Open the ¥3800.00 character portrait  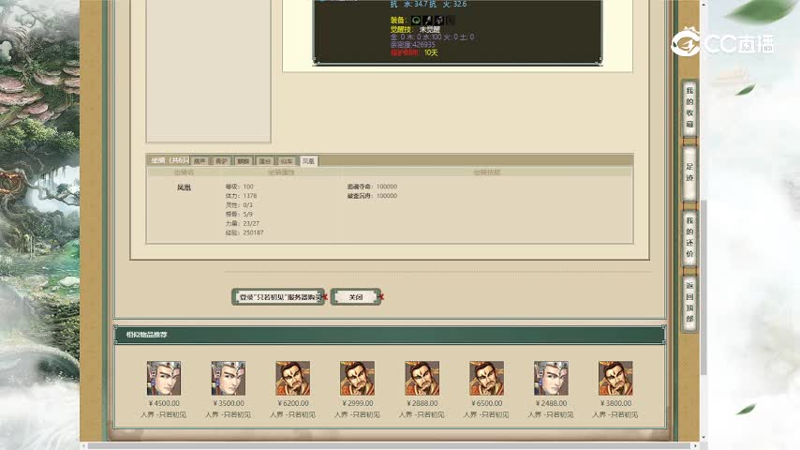(x=615, y=378)
